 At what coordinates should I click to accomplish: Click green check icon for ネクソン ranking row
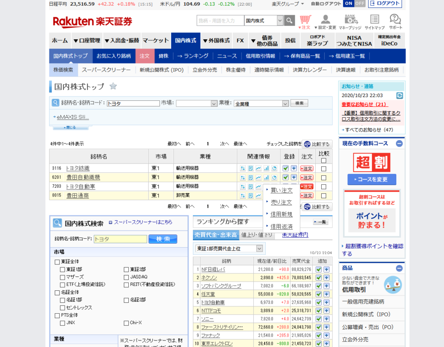coord(319,277)
